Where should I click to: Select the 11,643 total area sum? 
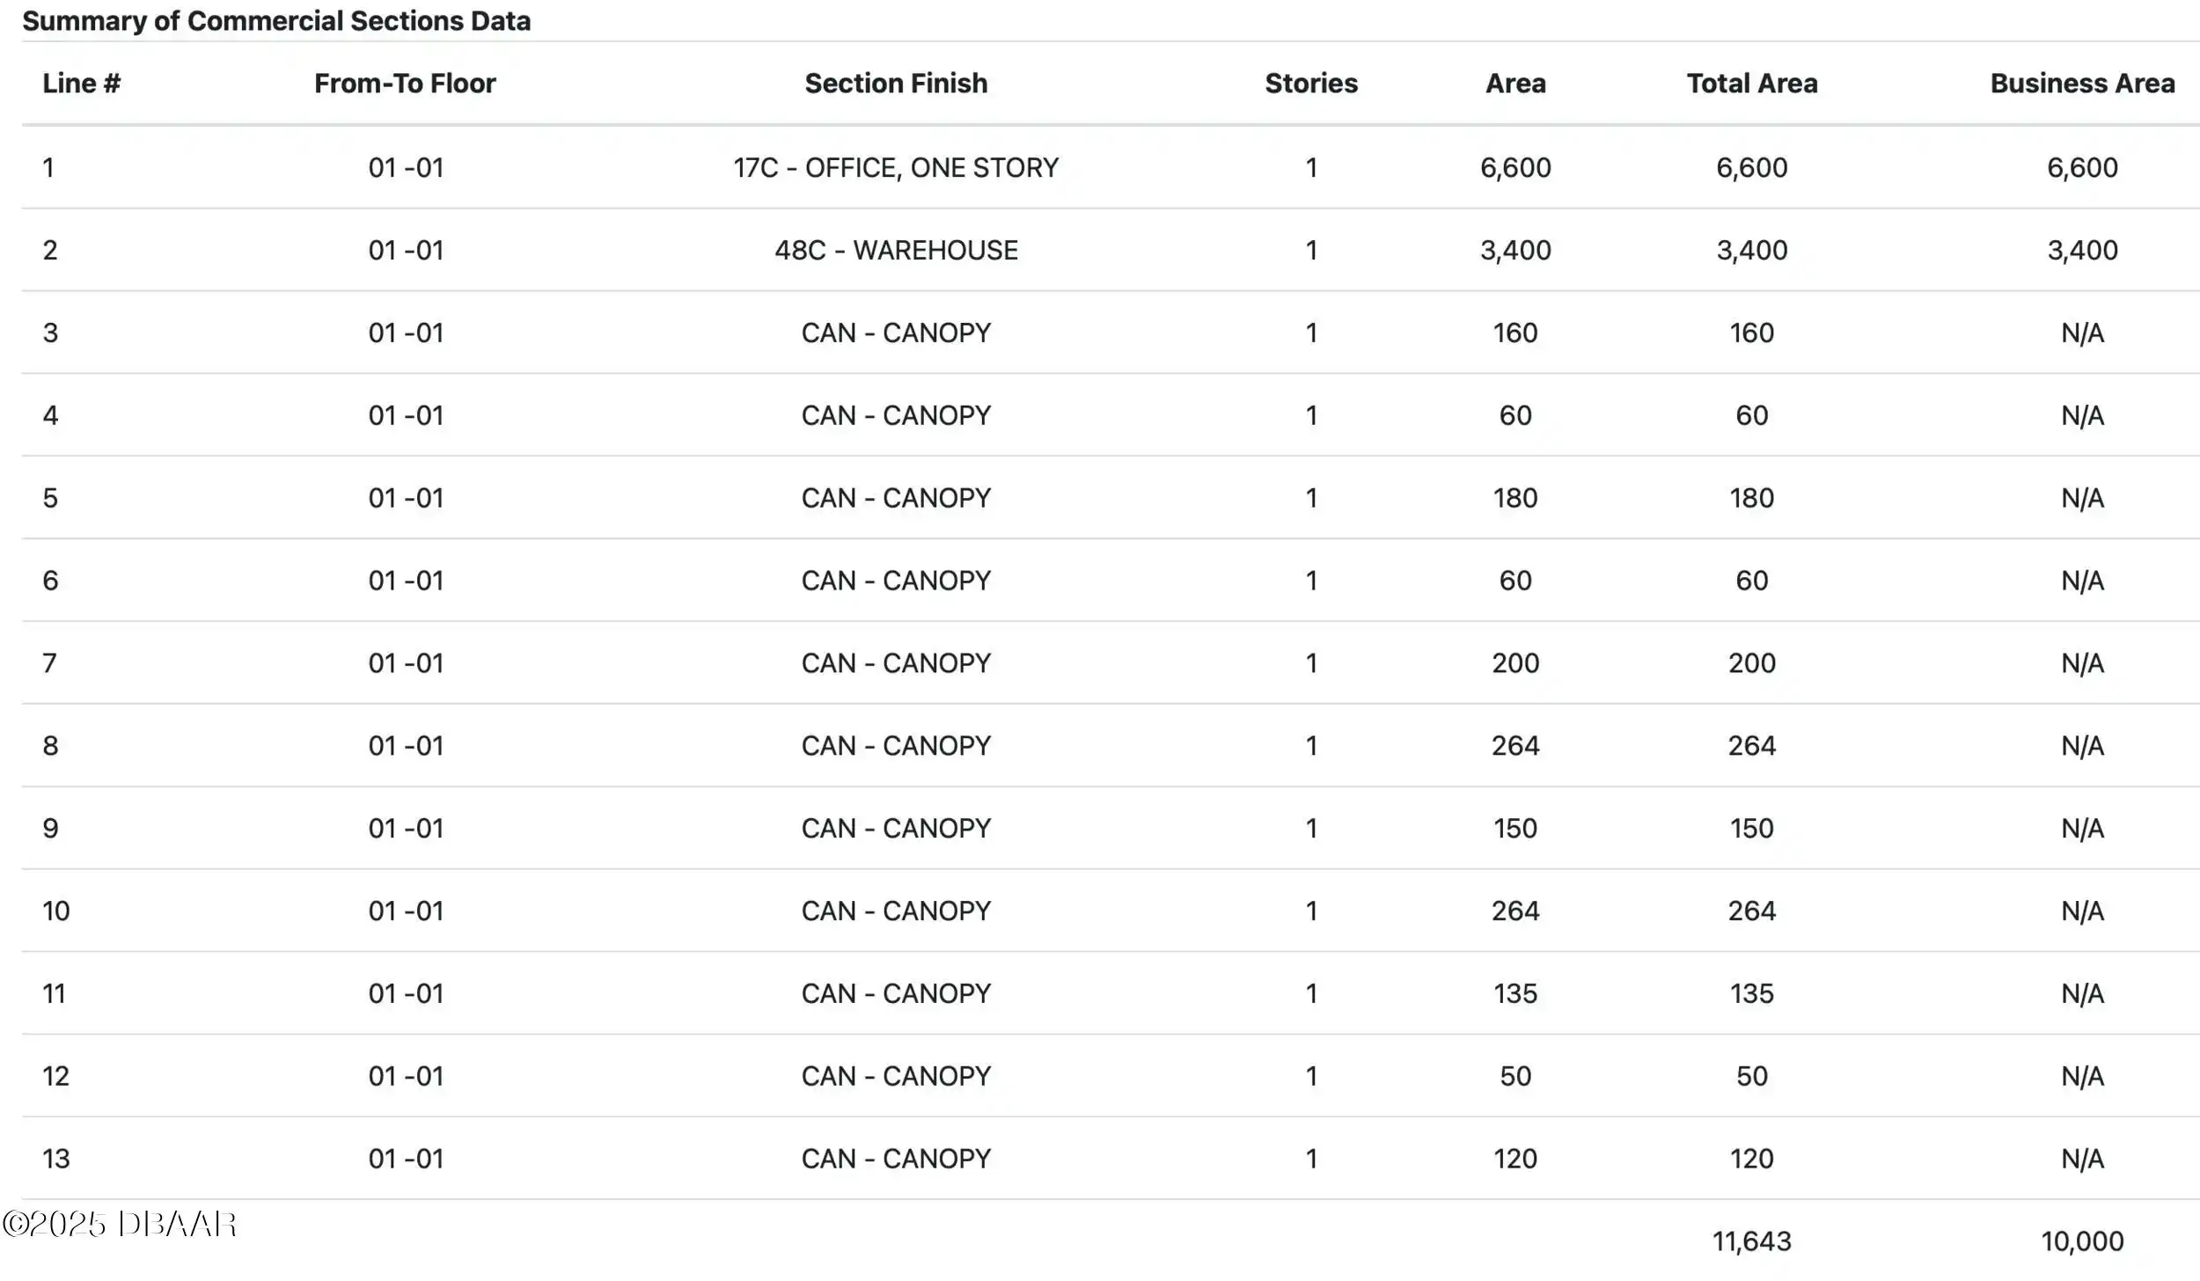(x=1751, y=1241)
